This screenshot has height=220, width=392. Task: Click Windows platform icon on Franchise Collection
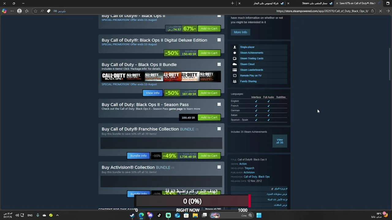coord(219,129)
